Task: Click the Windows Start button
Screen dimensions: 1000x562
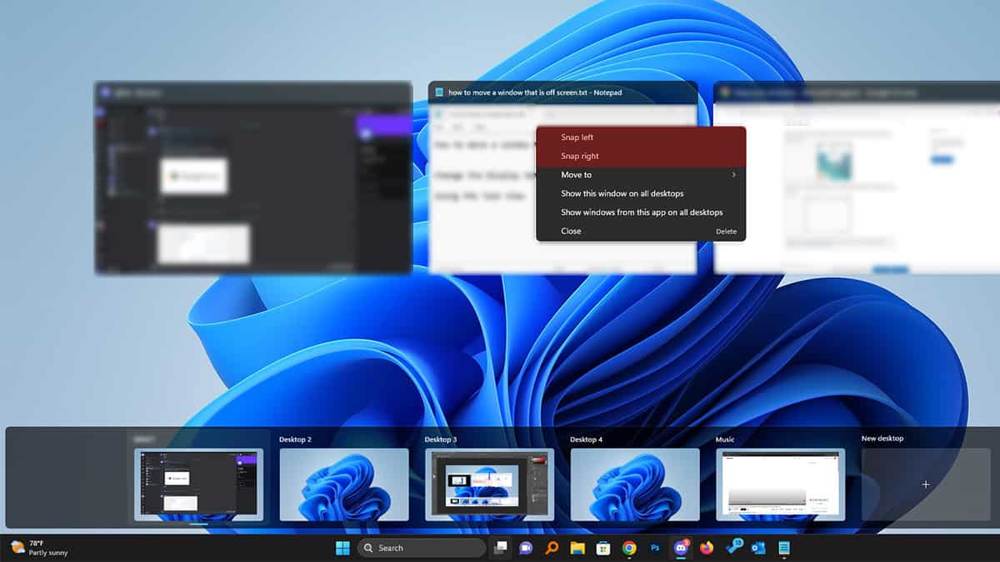Action: (342, 548)
